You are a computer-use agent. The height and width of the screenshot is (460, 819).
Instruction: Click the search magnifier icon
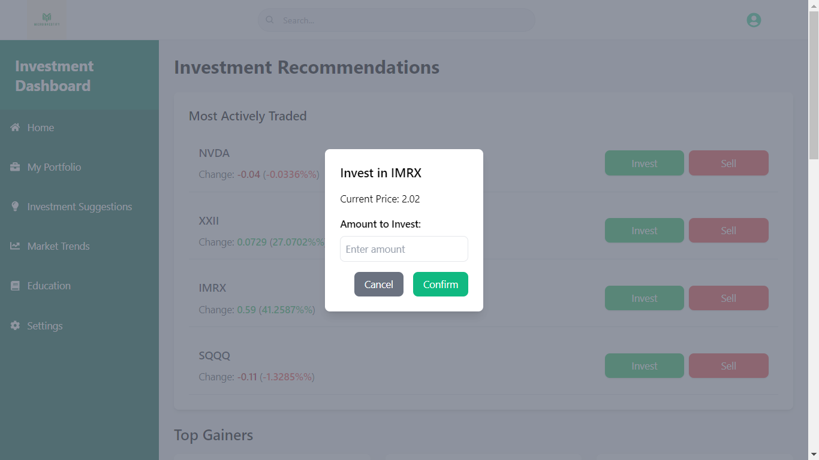[x=270, y=20]
